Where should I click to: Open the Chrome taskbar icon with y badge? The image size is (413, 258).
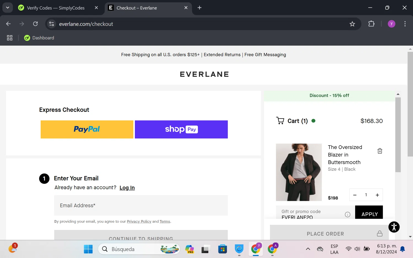click(x=256, y=249)
